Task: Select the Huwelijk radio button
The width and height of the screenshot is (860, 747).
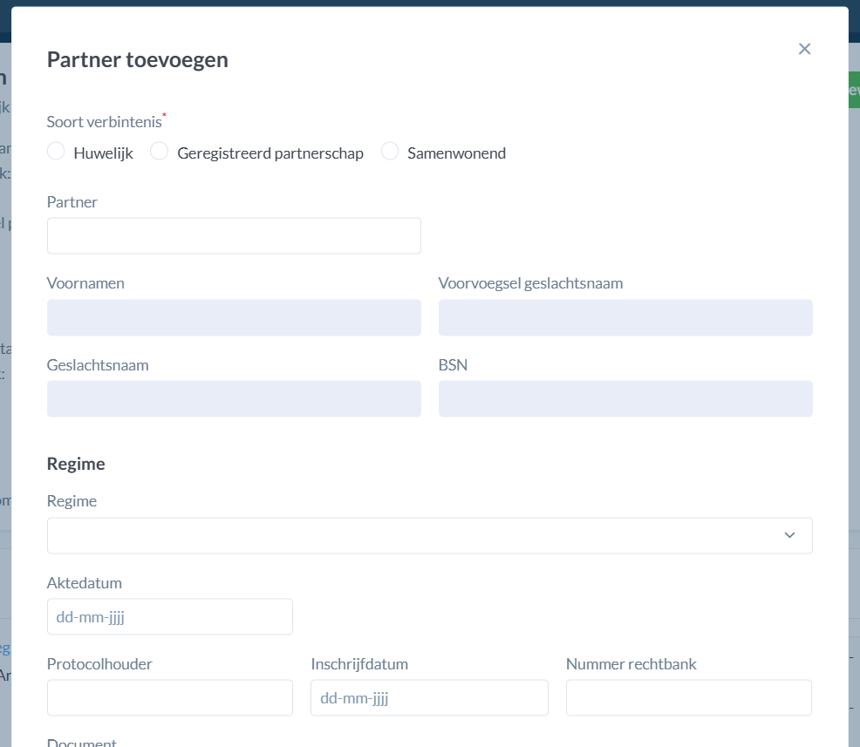Action: 56,152
